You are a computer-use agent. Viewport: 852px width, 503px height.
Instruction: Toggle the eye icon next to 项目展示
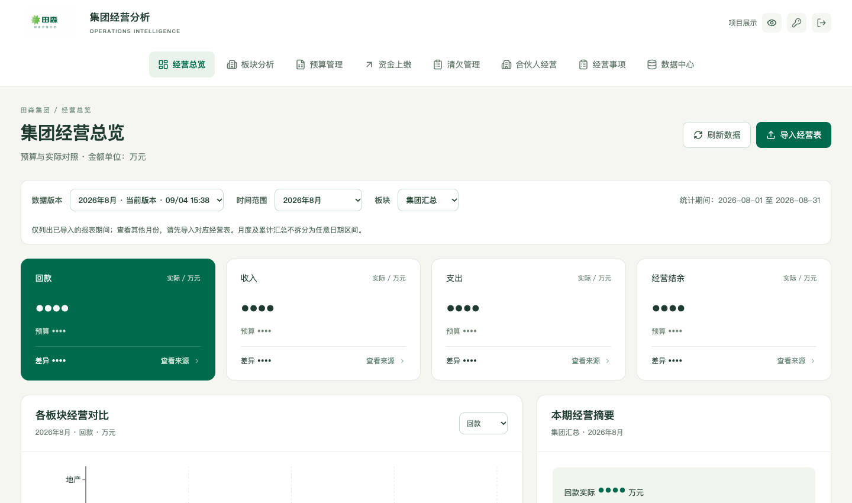coord(772,22)
